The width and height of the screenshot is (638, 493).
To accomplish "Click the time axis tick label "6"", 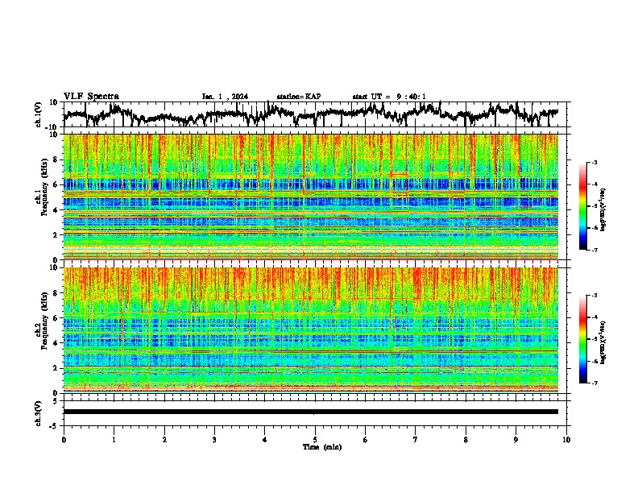I will point(366,440).
